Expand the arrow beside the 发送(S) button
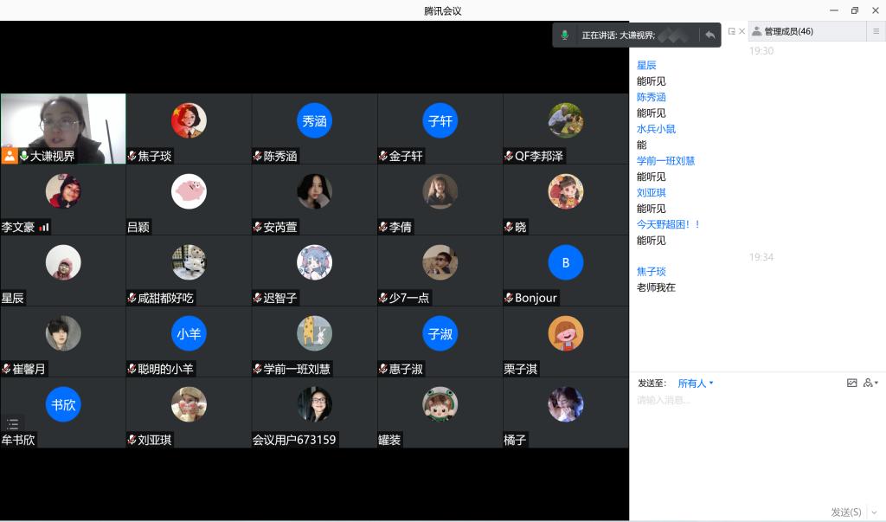Viewport: 886px width, 522px height. (x=874, y=512)
